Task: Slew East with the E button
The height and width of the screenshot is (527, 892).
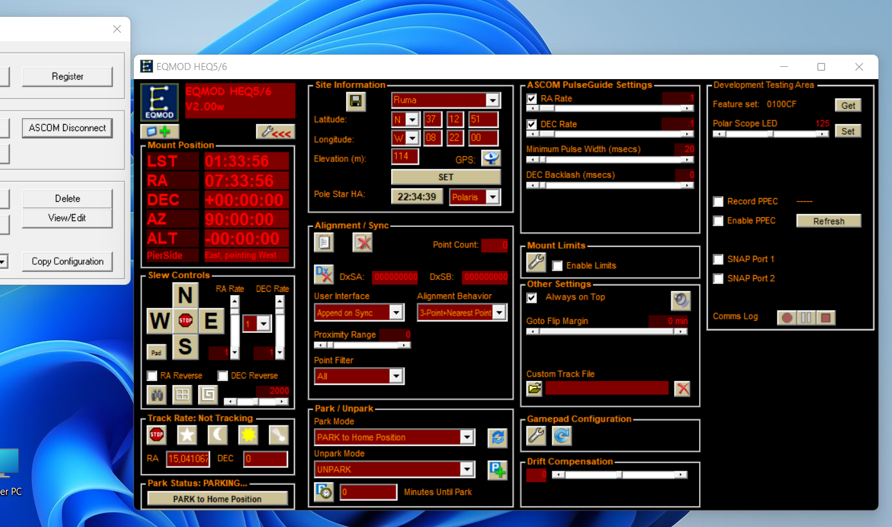Action: tap(211, 320)
